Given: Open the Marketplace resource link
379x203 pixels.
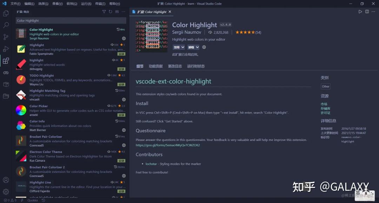Looking at the screenshot, I should click(324, 104).
